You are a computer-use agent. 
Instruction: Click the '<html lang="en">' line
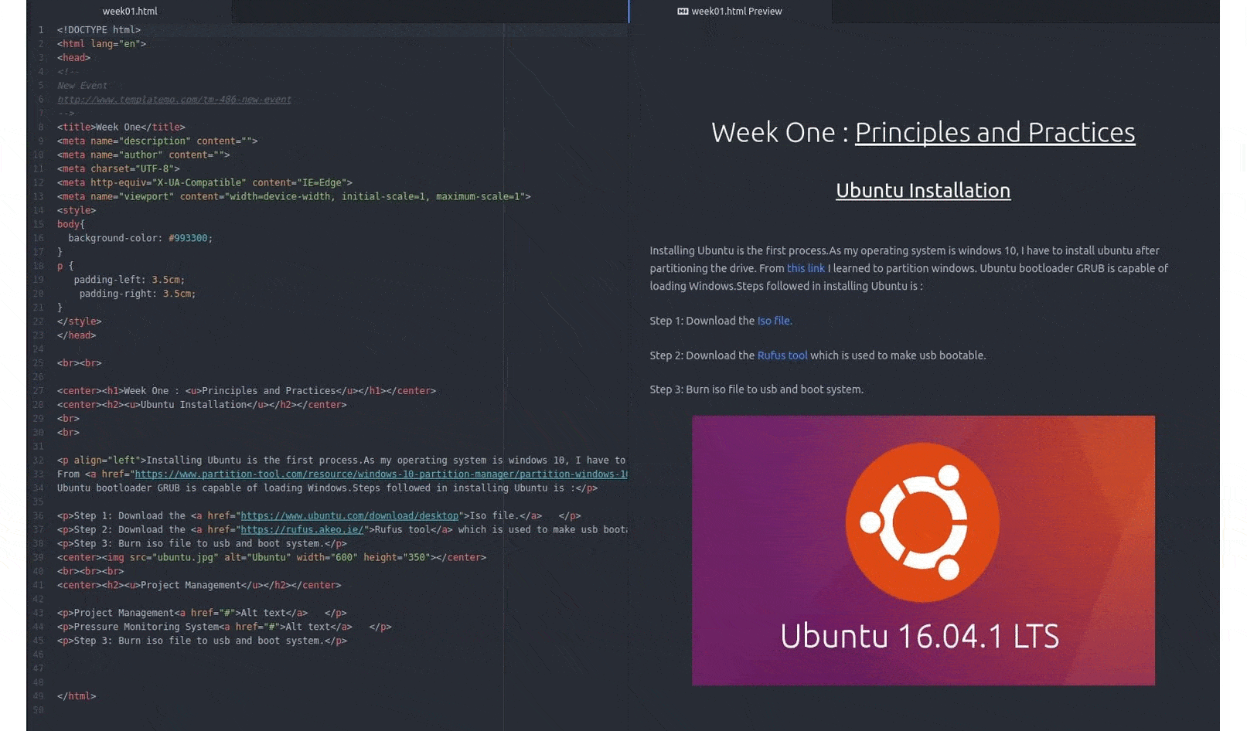pyautogui.click(x=101, y=44)
